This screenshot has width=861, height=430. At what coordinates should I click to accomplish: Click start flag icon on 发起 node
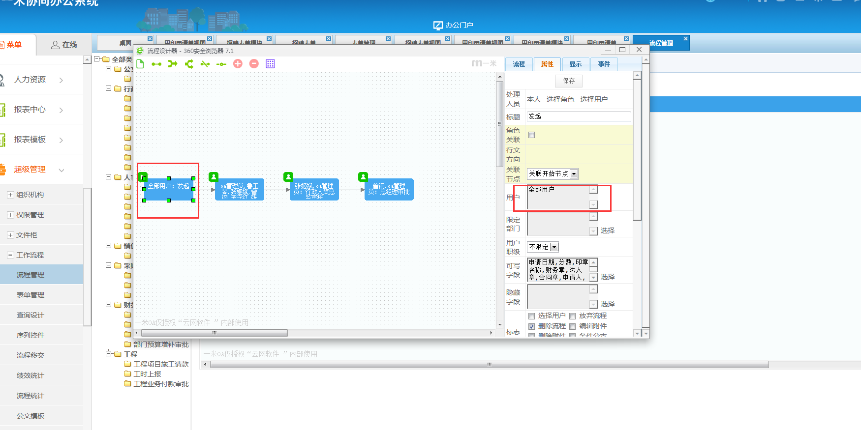tap(143, 176)
